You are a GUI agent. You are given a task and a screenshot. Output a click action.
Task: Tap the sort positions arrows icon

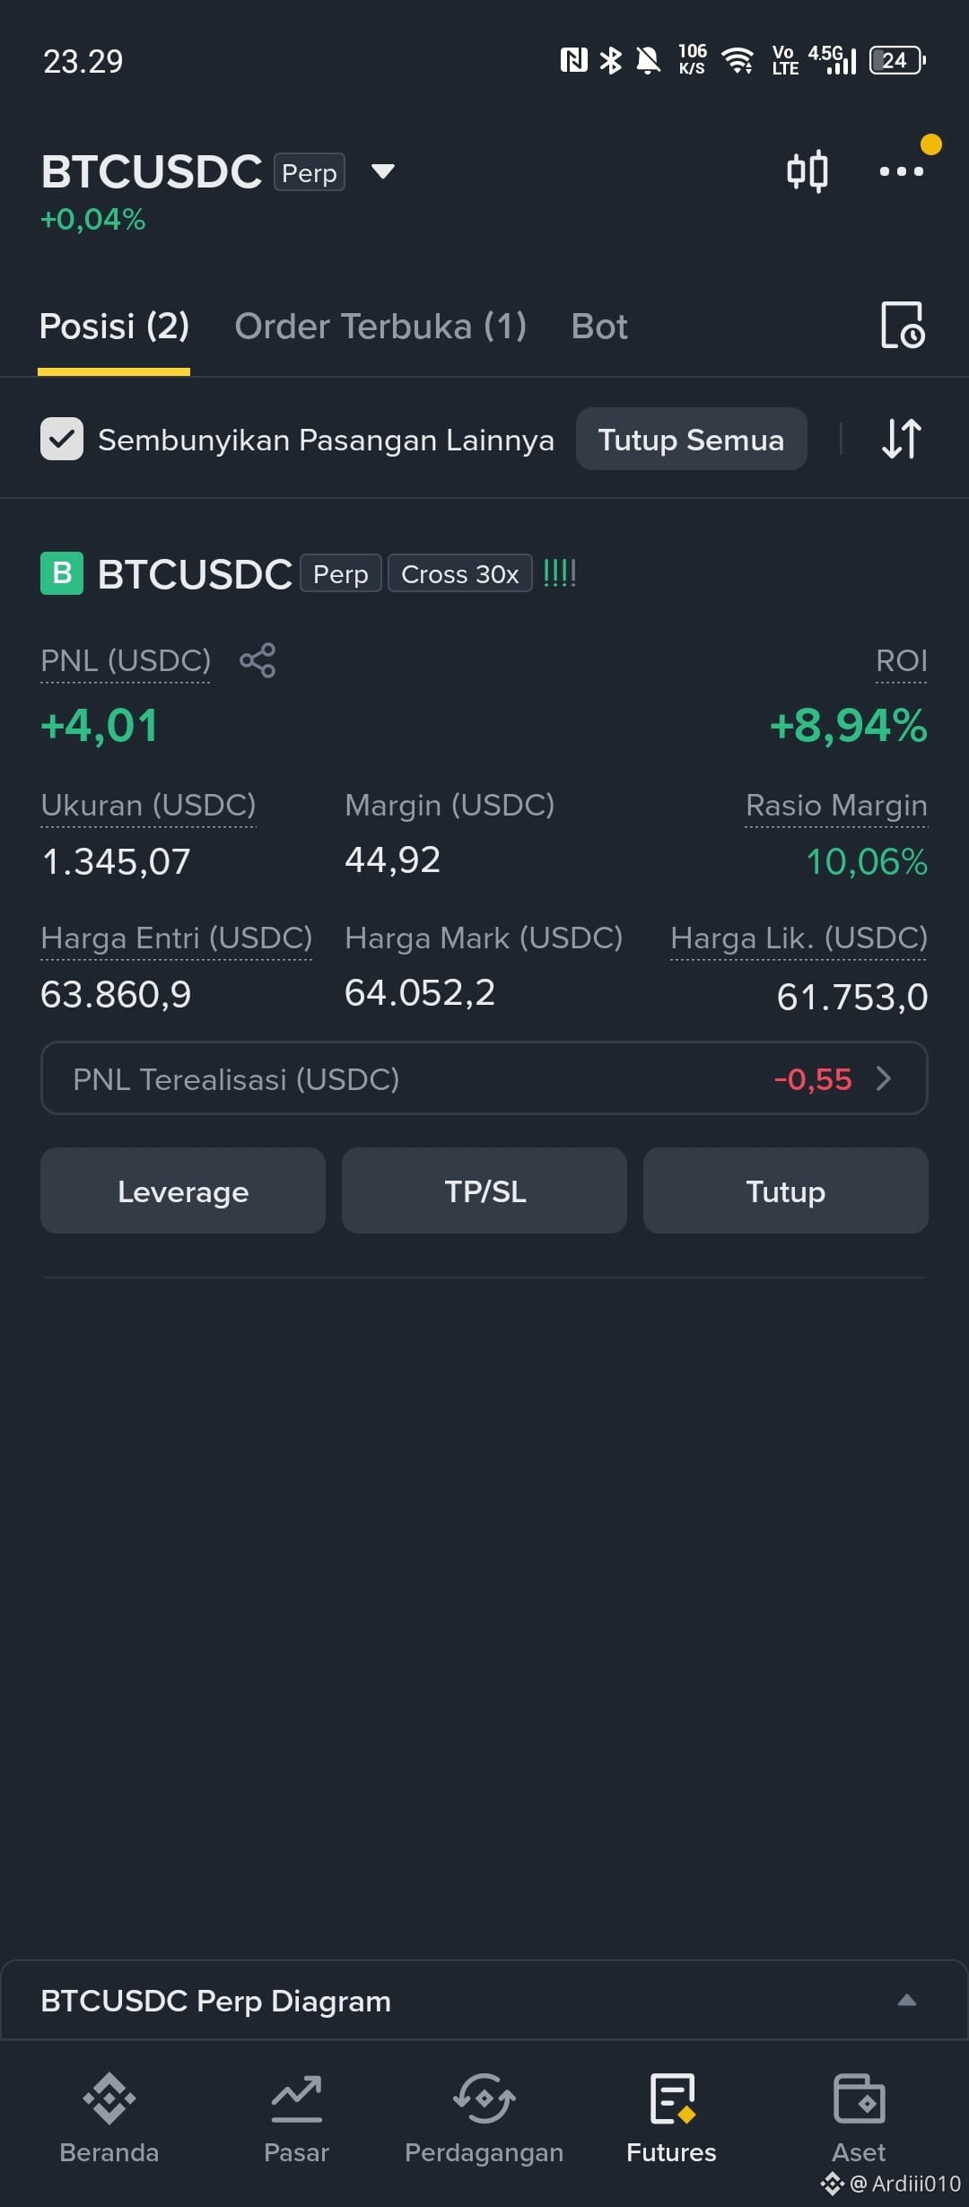901,439
